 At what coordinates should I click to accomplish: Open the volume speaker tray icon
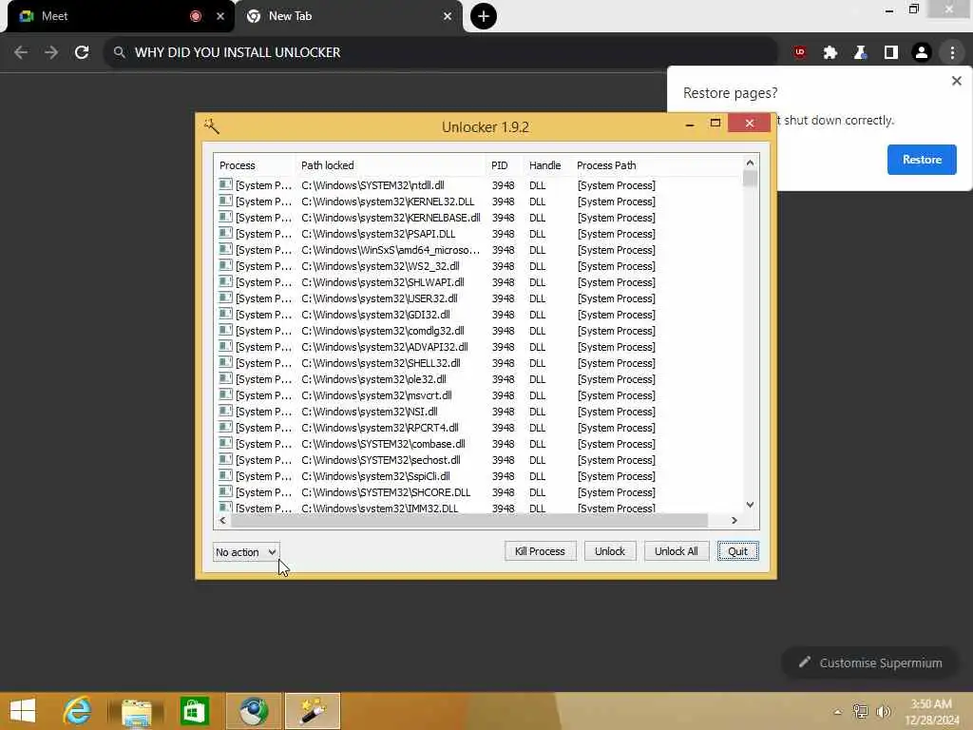coord(883,711)
